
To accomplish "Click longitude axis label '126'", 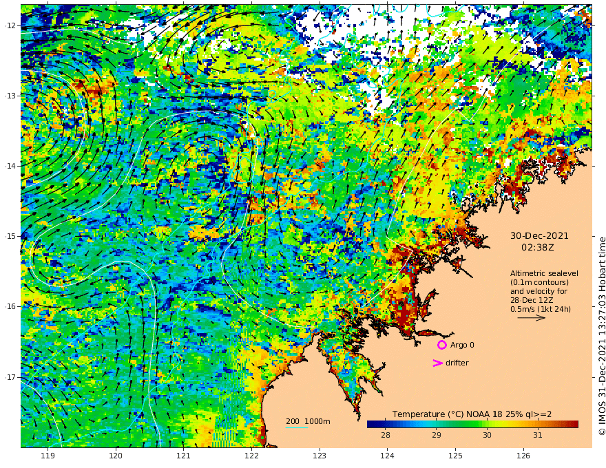I will click(523, 456).
